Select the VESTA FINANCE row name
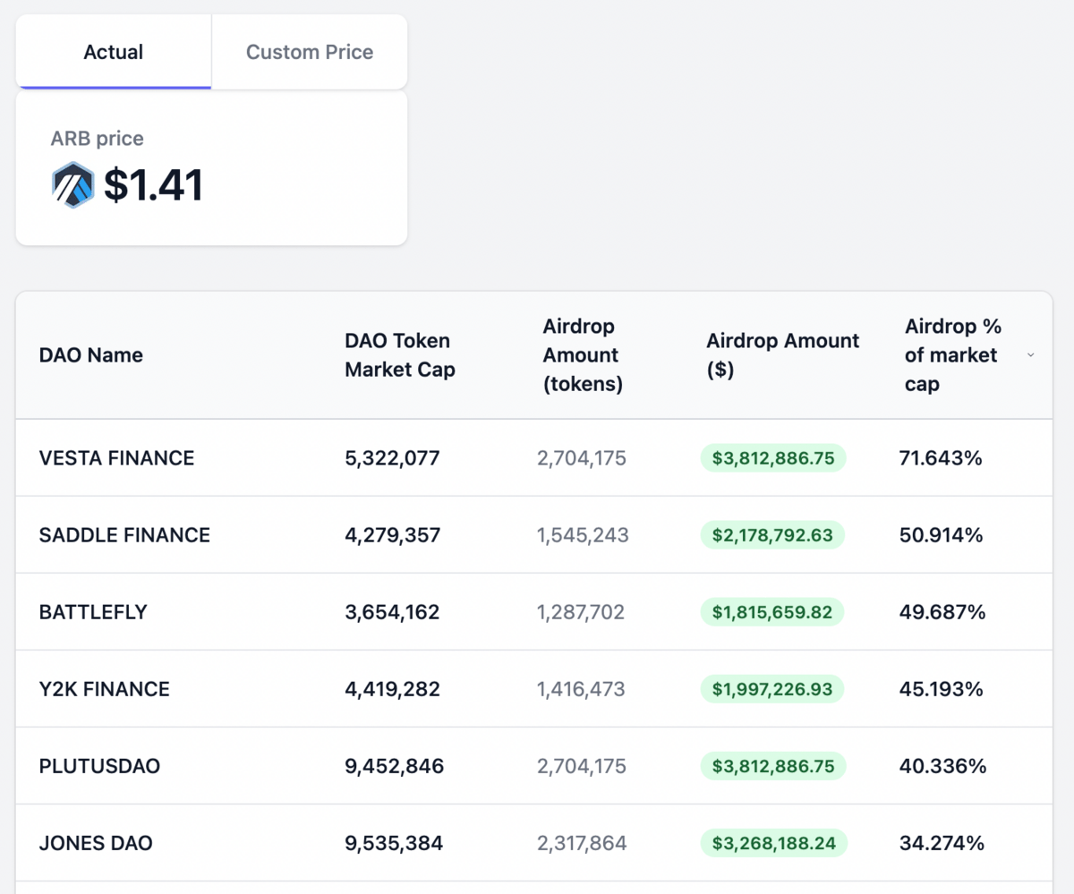The width and height of the screenshot is (1074, 894). click(x=116, y=458)
